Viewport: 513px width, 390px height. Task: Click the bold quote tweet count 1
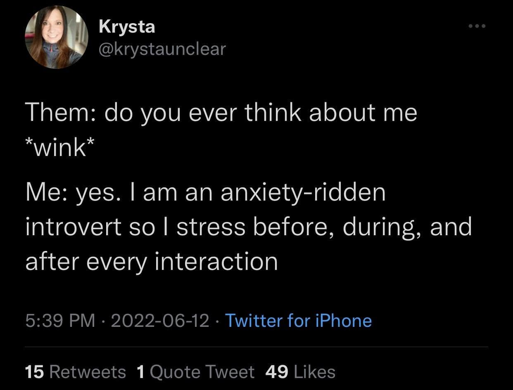click(x=140, y=372)
